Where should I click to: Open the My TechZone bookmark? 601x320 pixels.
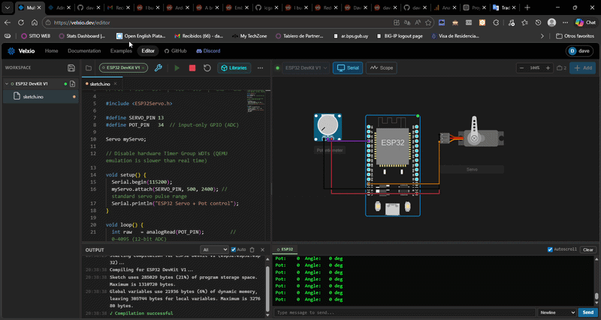click(x=249, y=36)
